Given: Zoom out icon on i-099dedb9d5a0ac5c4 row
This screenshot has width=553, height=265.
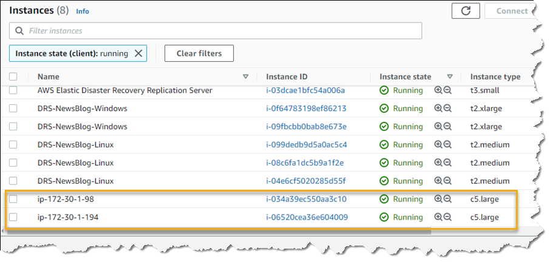Looking at the screenshot, I should click(447, 144).
